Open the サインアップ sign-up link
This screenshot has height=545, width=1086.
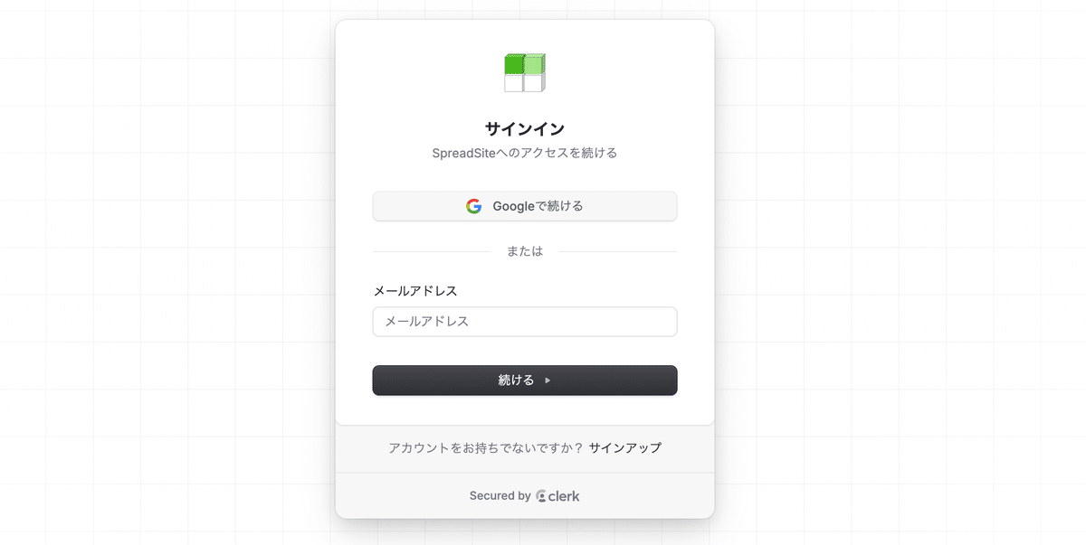(x=624, y=447)
